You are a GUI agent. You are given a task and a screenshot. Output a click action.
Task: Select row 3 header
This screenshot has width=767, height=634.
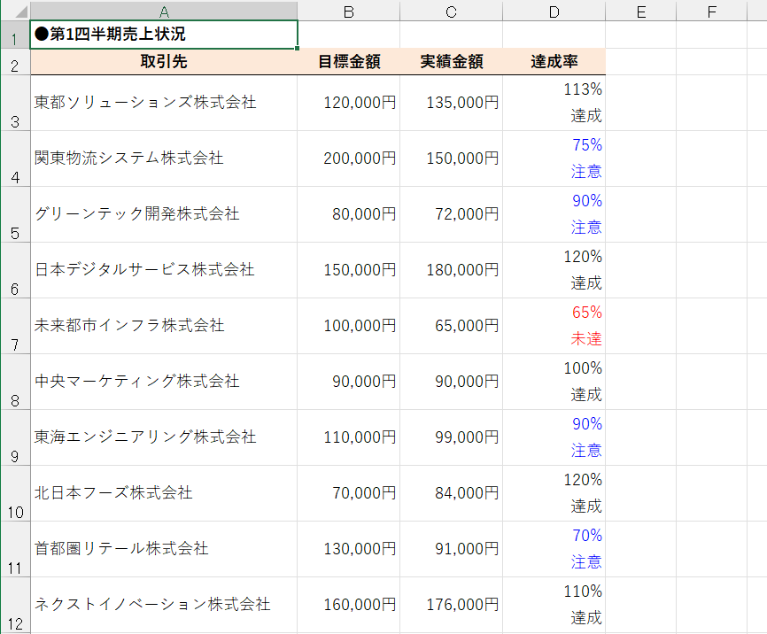coord(15,103)
